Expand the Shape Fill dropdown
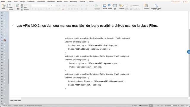The width and height of the screenshot is (190, 107). (x=139, y=6)
